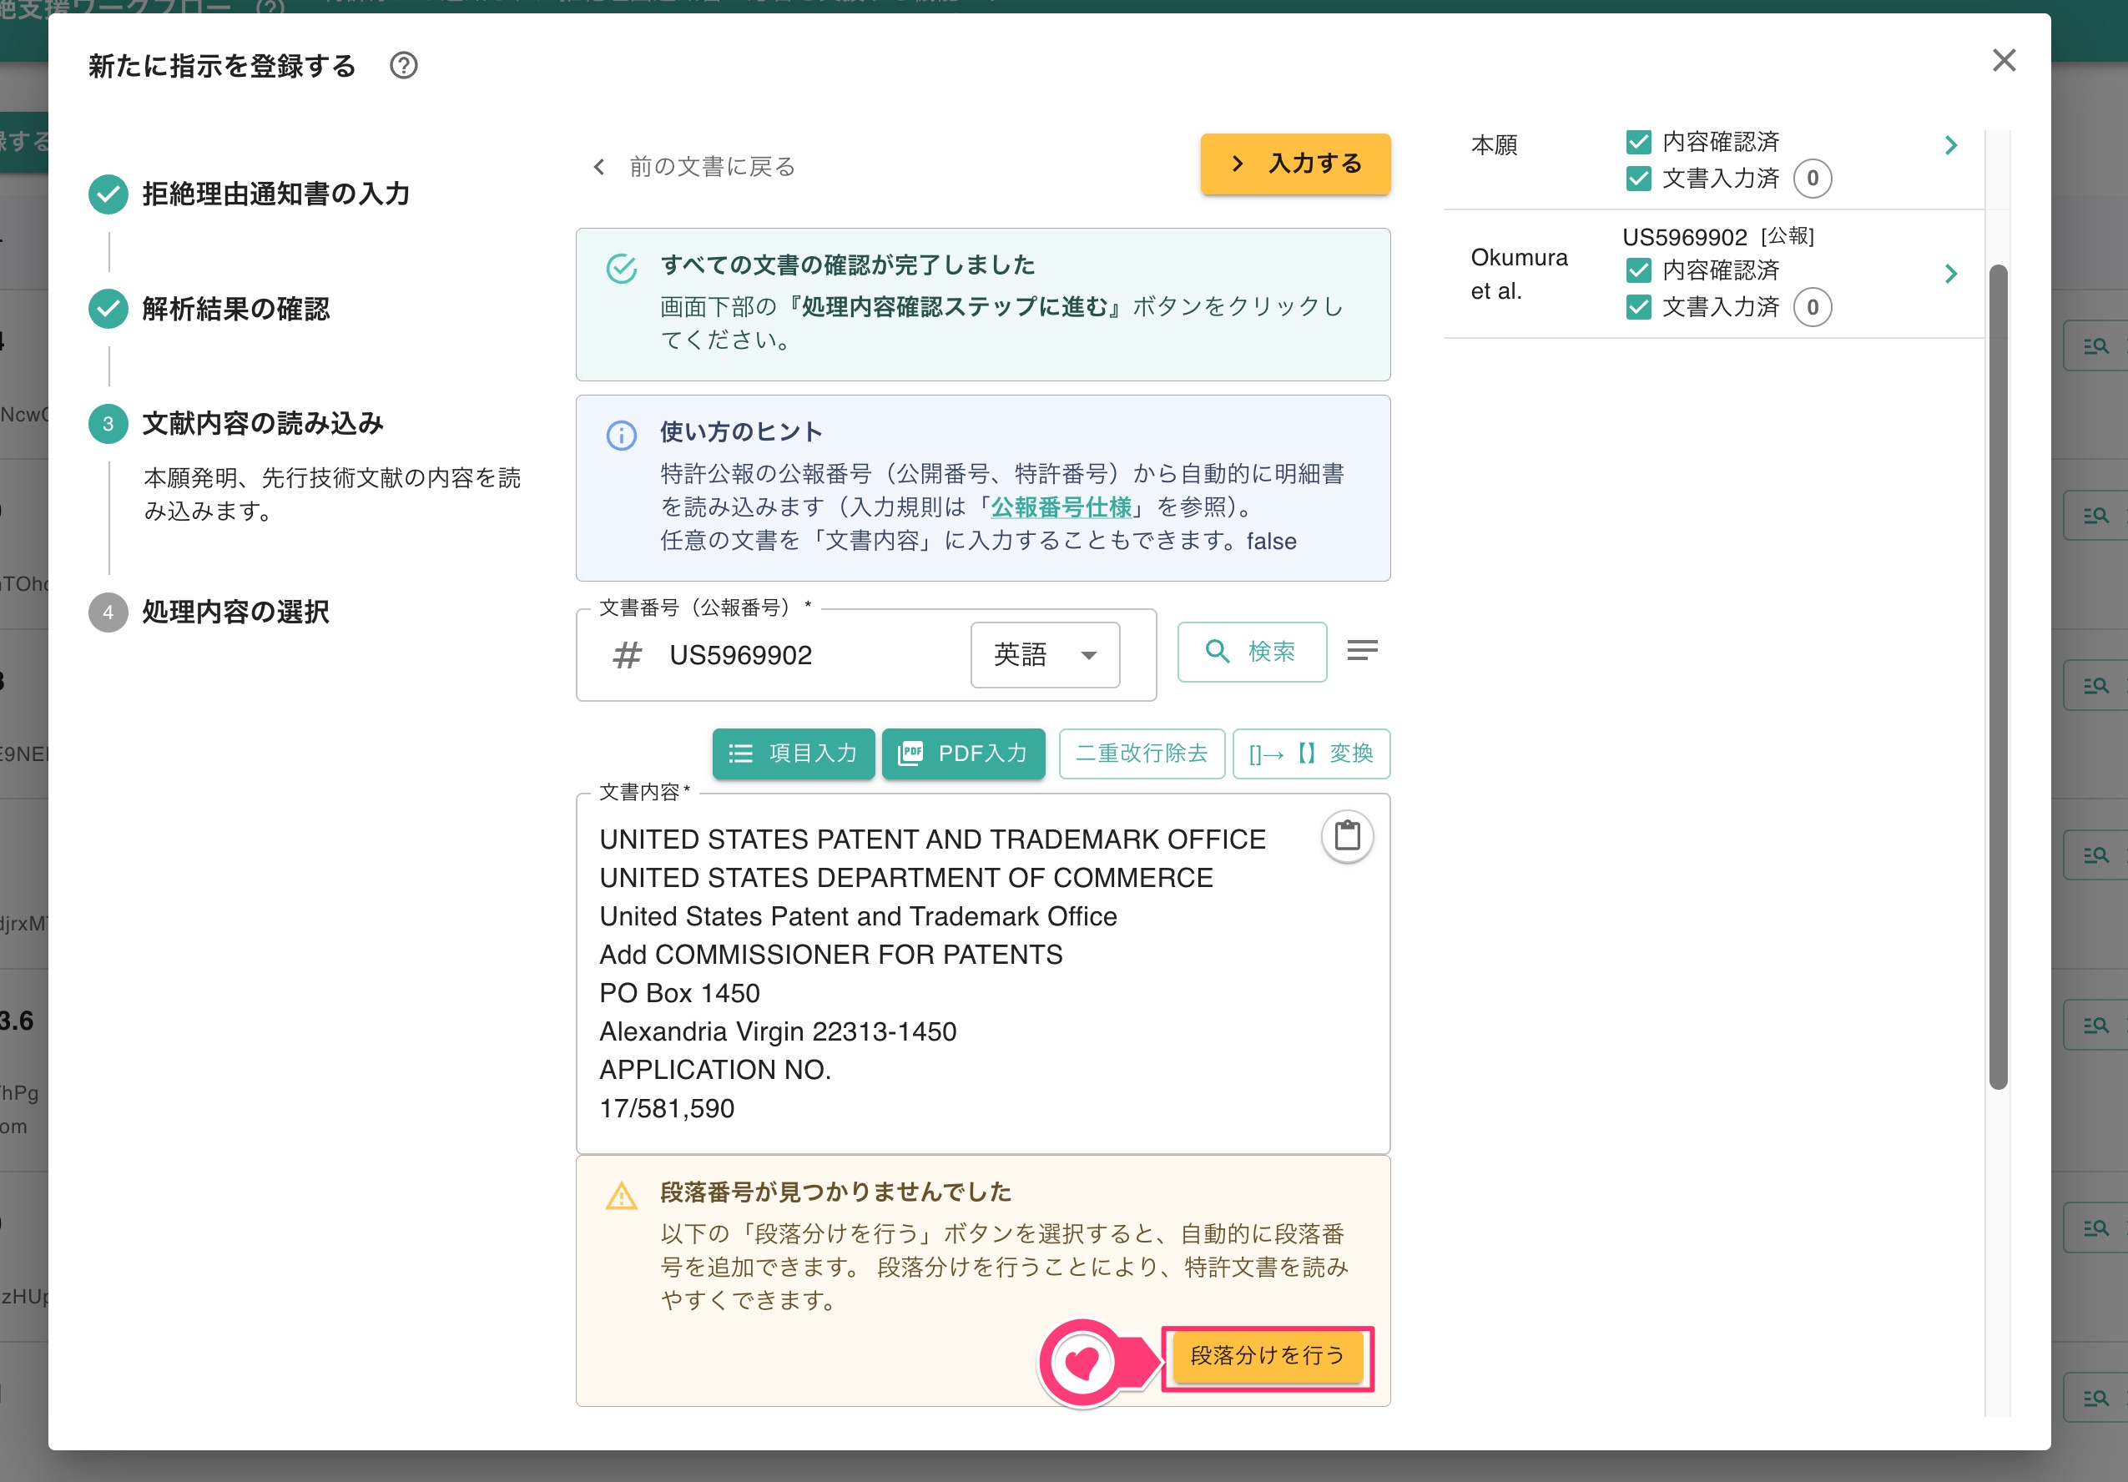Select step 4 処理内容の選択
Image resolution: width=2128 pixels, height=1482 pixels.
tap(209, 612)
